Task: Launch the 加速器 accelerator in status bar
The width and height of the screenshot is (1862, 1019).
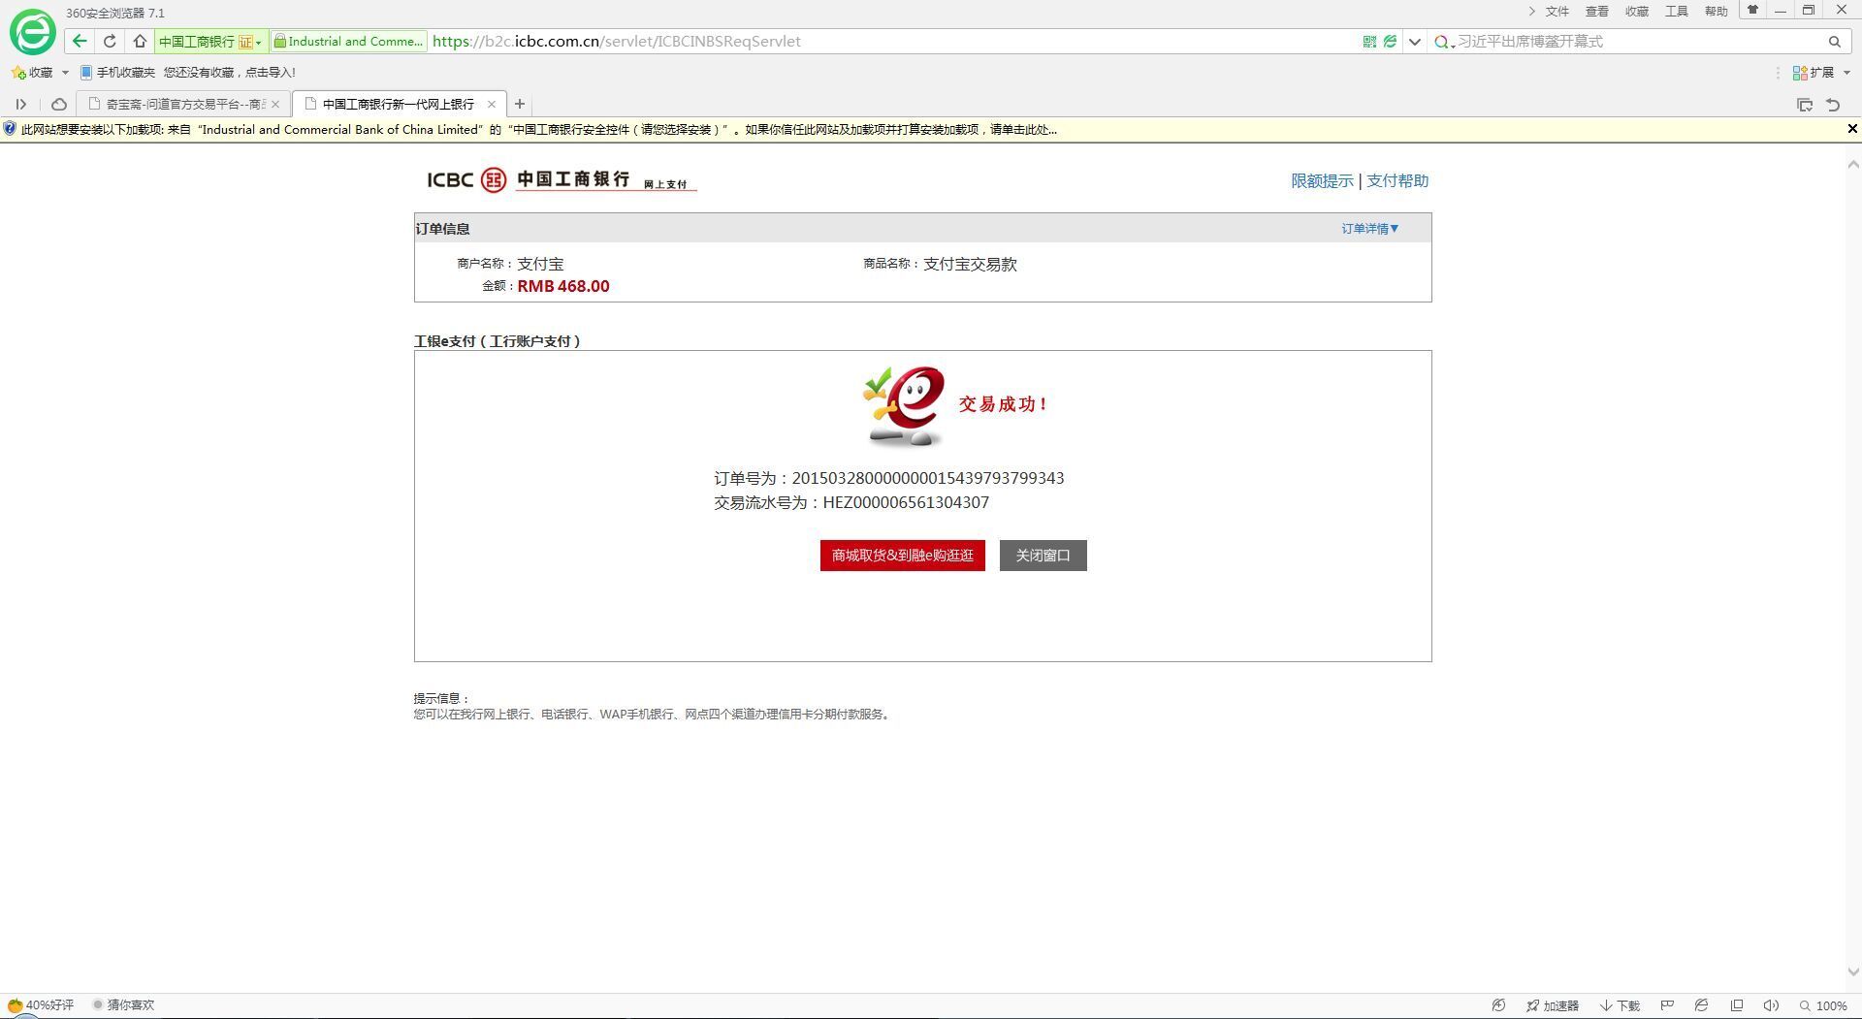Action: 1552,1005
